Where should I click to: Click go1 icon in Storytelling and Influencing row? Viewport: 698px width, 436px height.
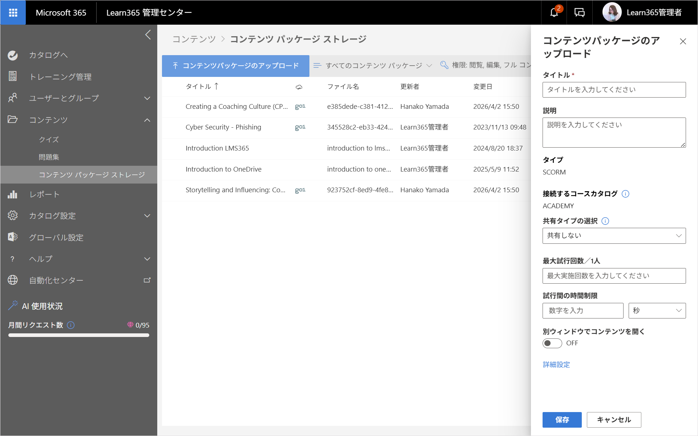[x=300, y=190]
